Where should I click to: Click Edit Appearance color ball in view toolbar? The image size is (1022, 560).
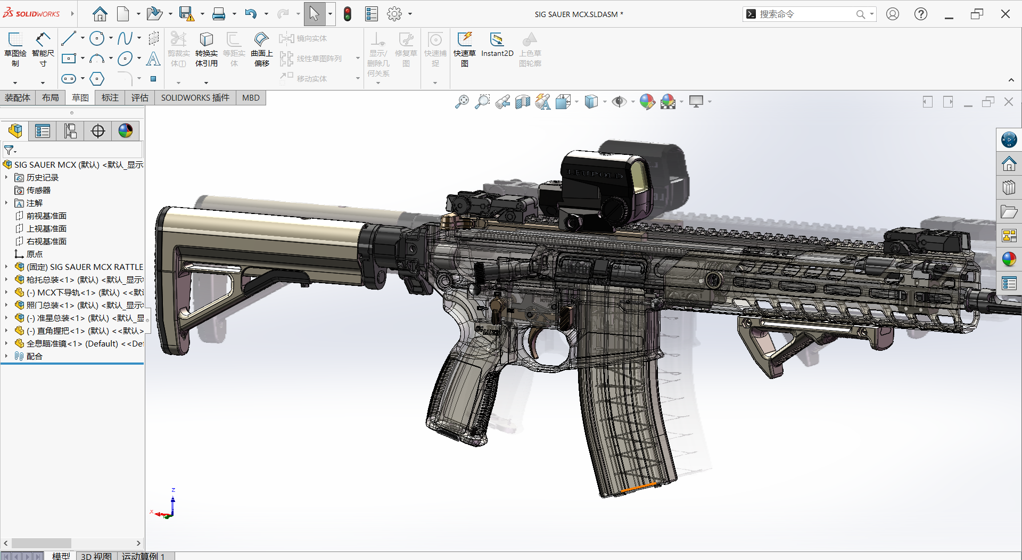click(647, 101)
